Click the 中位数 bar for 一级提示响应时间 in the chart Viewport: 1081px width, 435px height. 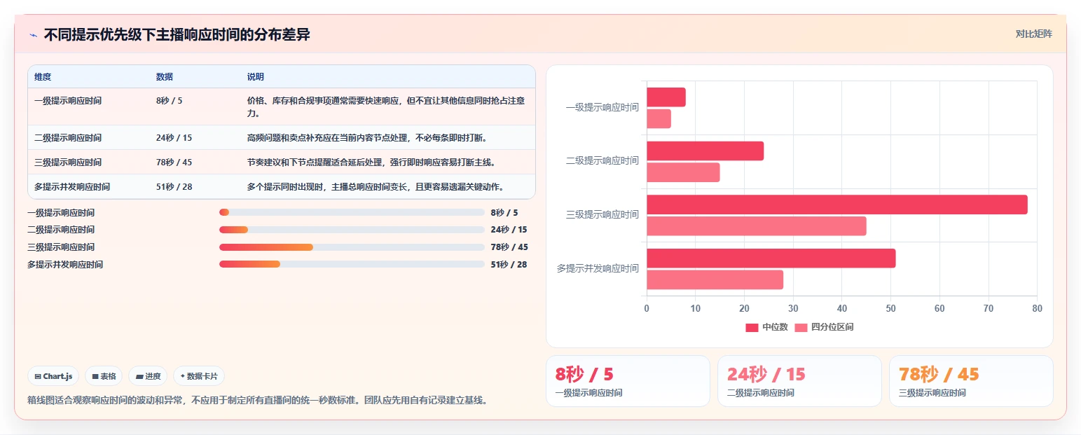(x=666, y=97)
